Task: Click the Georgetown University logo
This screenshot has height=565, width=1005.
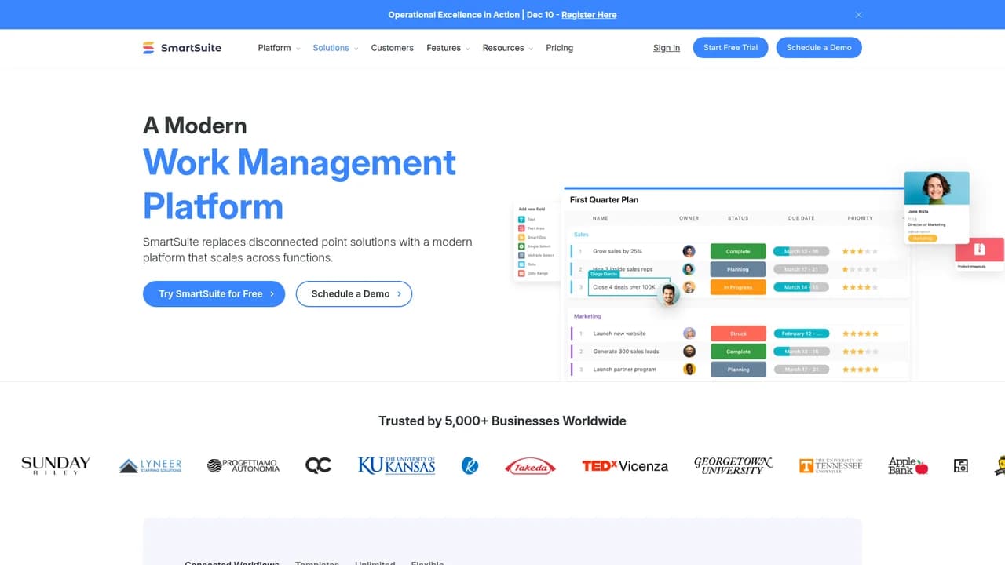Action: tap(733, 465)
